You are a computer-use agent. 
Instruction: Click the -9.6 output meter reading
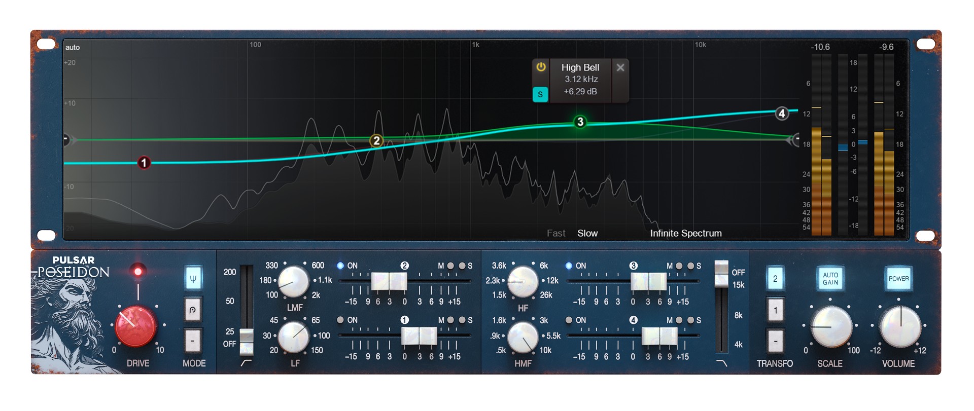pos(886,47)
